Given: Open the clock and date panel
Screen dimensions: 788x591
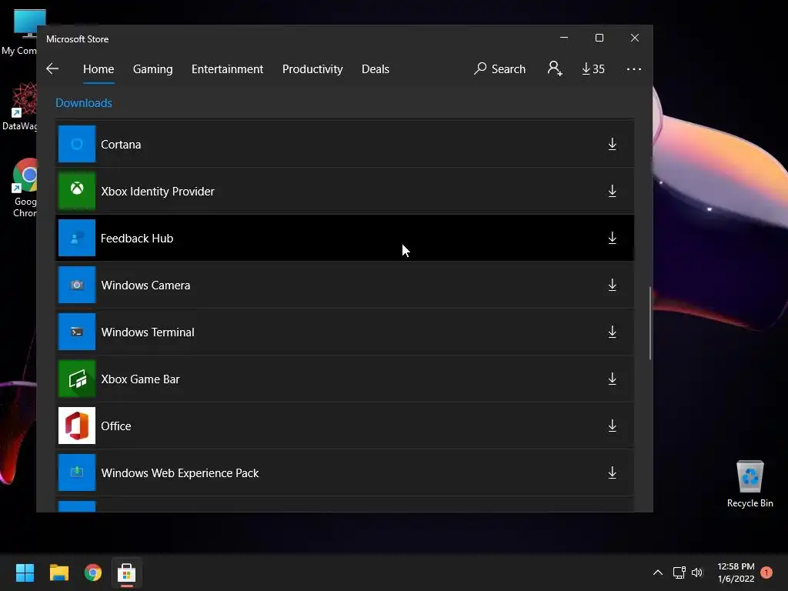Looking at the screenshot, I should click(x=736, y=573).
